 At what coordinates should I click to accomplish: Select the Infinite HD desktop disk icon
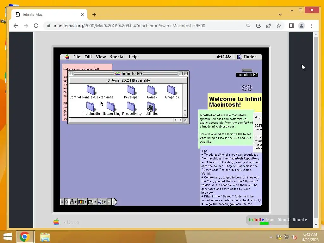pos(247,88)
